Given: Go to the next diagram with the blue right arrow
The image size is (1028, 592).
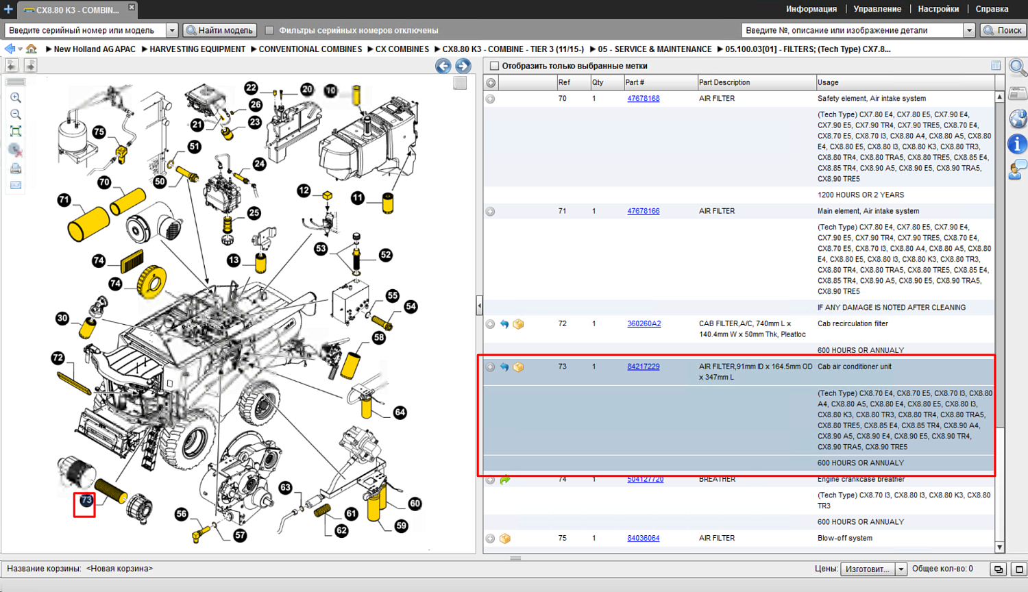Looking at the screenshot, I should click(463, 66).
